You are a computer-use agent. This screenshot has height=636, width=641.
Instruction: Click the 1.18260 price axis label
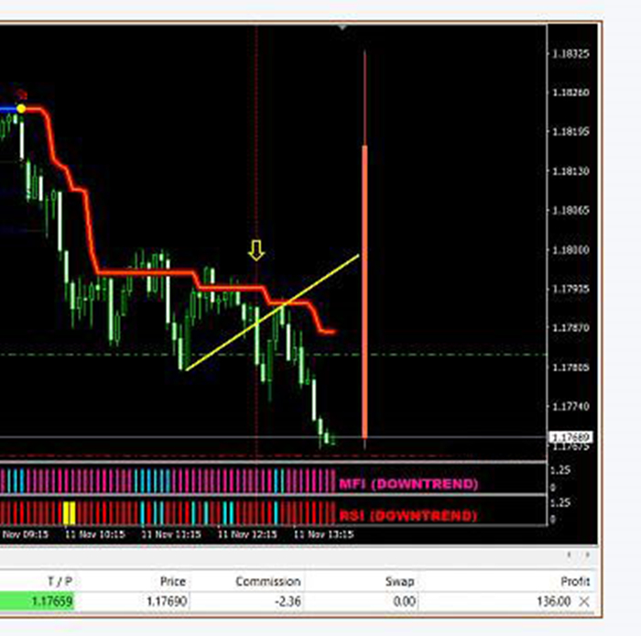(x=570, y=93)
